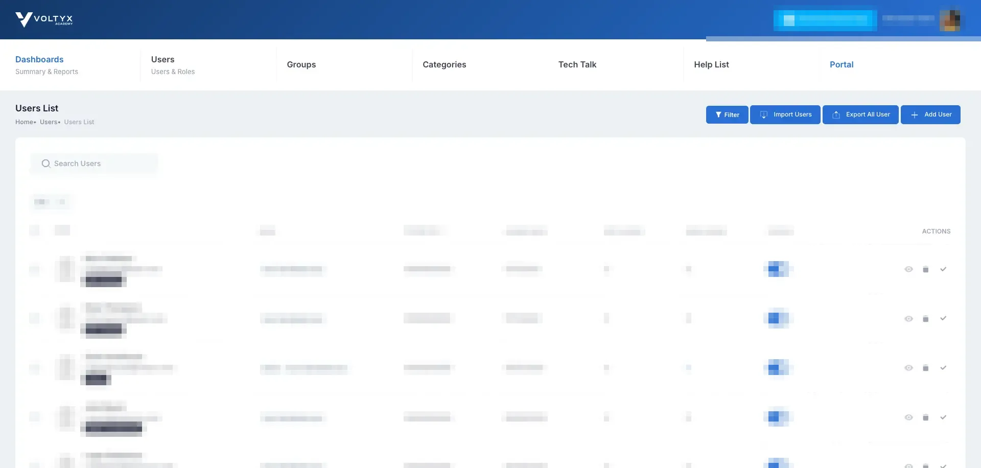Click the Voltyx Academy logo
The height and width of the screenshot is (468, 981).
point(44,19)
